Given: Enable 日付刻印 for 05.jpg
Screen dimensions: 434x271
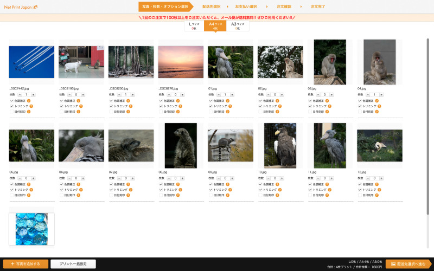Looking at the screenshot, I should pos(11,195).
